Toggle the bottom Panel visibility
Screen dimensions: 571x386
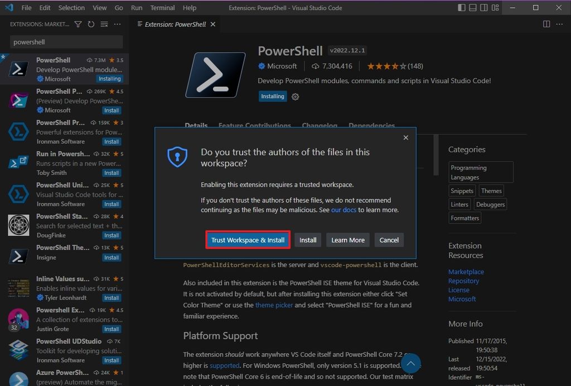pyautogui.click(x=473, y=8)
